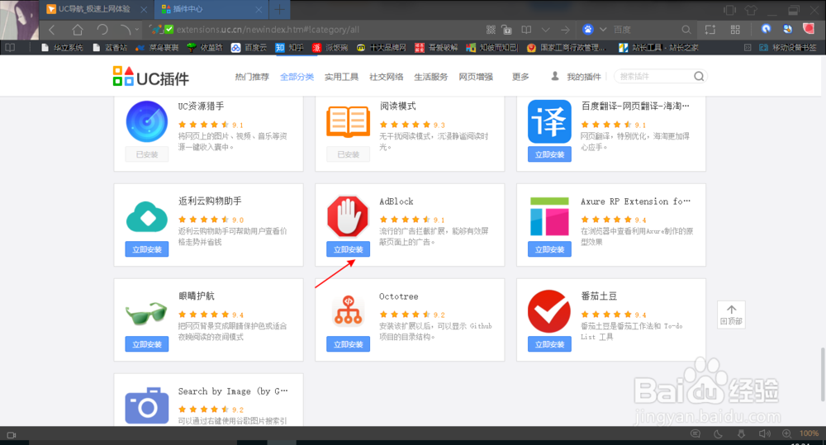826x445 pixels.
Task: Open the Octotree plugin icon
Action: (349, 310)
